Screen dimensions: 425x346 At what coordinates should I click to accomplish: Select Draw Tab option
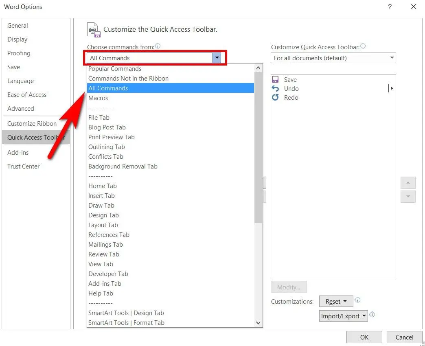(x=171, y=206)
